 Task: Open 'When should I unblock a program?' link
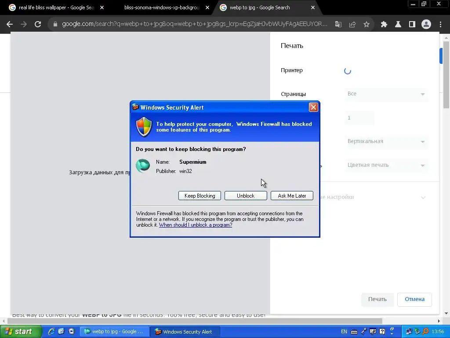pyautogui.click(x=196, y=225)
